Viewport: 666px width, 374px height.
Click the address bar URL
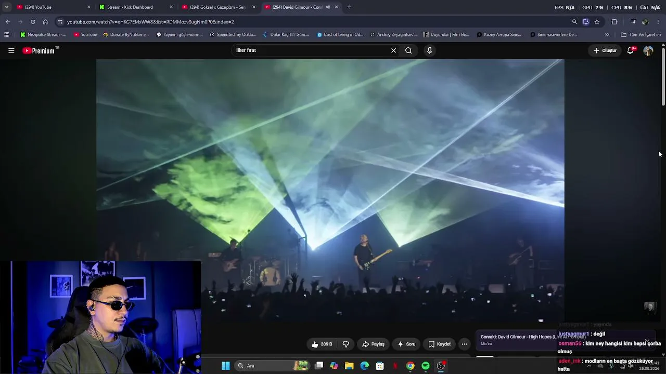(150, 22)
